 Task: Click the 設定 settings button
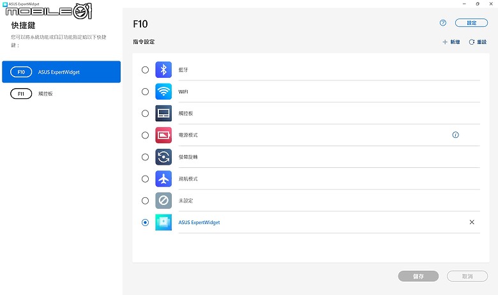pos(471,23)
